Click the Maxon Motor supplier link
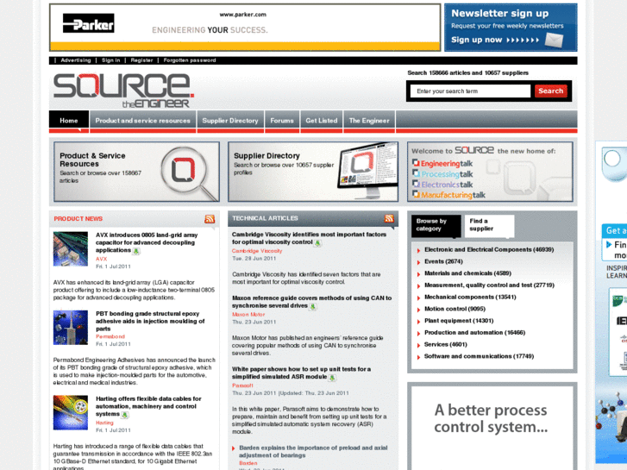This screenshot has width=627, height=470. click(248, 315)
